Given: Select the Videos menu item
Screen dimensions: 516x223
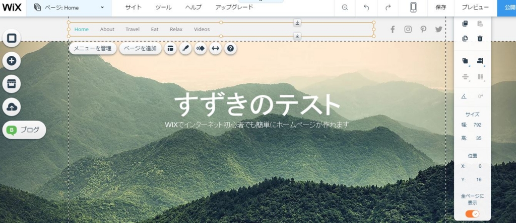Looking at the screenshot, I should point(202,29).
